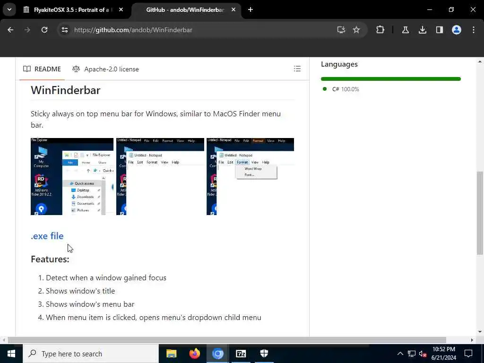Open Chrome Labs flask icon
484x363 pixels.
pyautogui.click(x=406, y=30)
